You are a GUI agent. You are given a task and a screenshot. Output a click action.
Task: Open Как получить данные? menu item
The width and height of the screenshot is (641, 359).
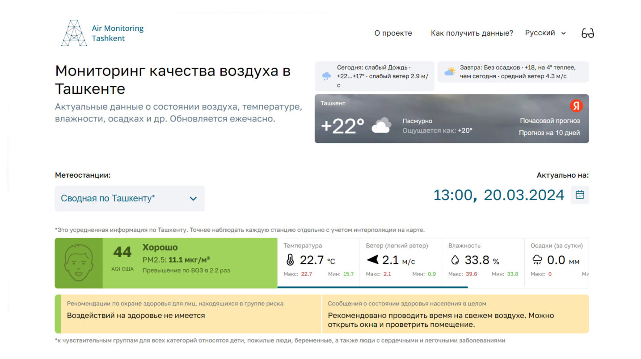click(x=472, y=33)
